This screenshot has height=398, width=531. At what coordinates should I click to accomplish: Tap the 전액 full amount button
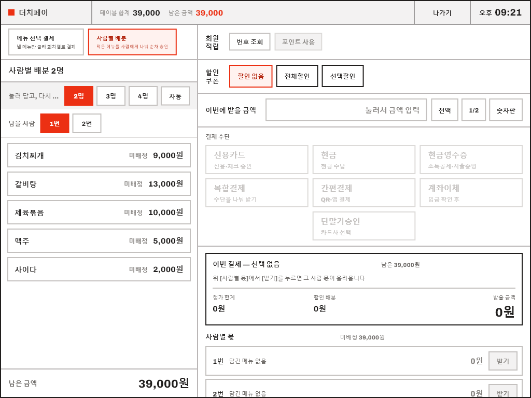tap(444, 110)
